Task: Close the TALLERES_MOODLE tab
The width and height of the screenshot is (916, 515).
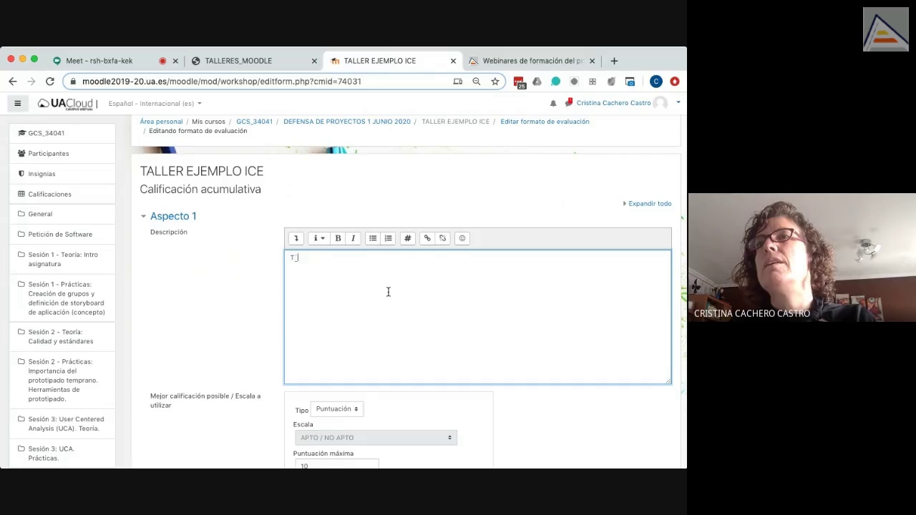Action: pos(314,61)
